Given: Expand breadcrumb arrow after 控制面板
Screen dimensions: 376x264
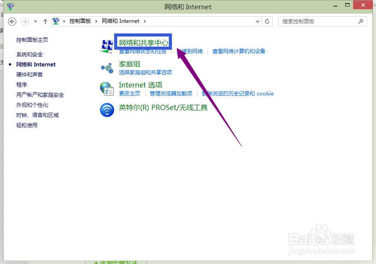Looking at the screenshot, I should [x=97, y=21].
